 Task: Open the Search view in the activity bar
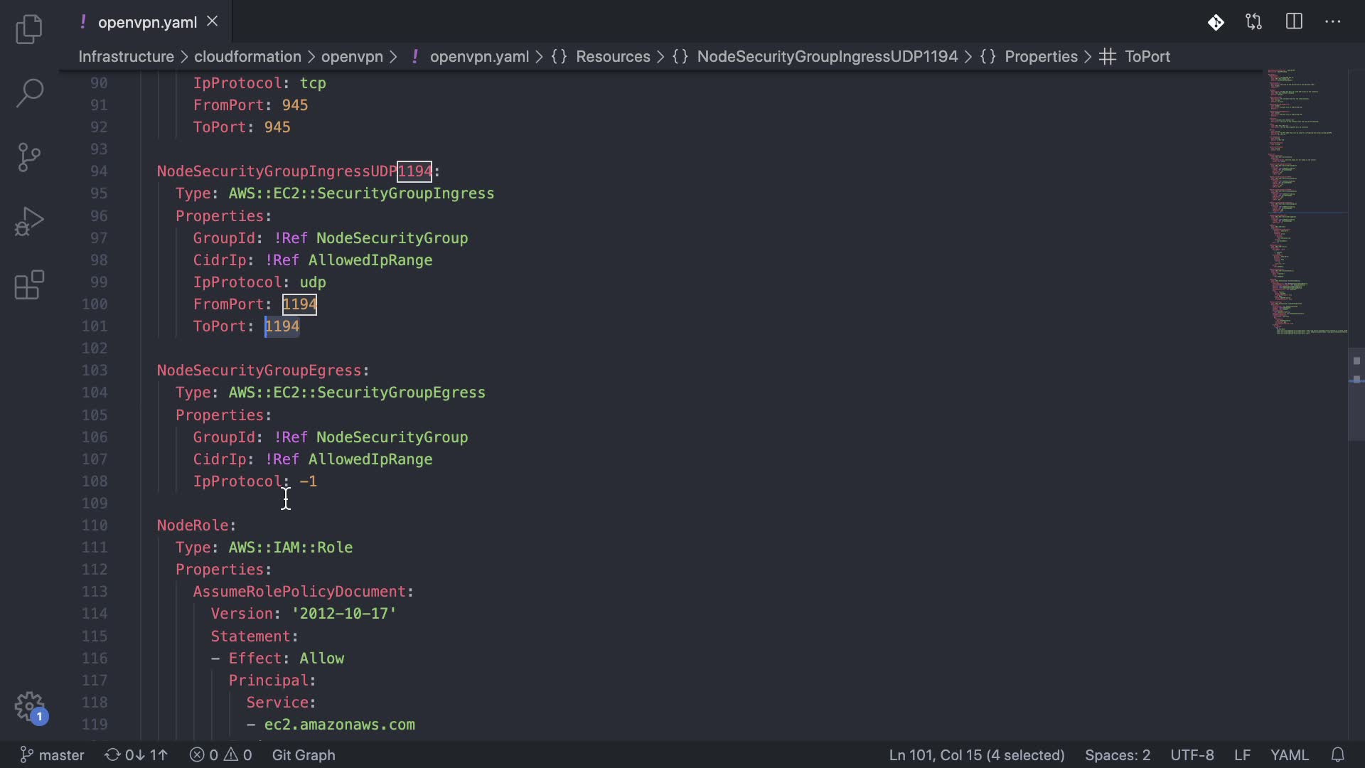29,93
